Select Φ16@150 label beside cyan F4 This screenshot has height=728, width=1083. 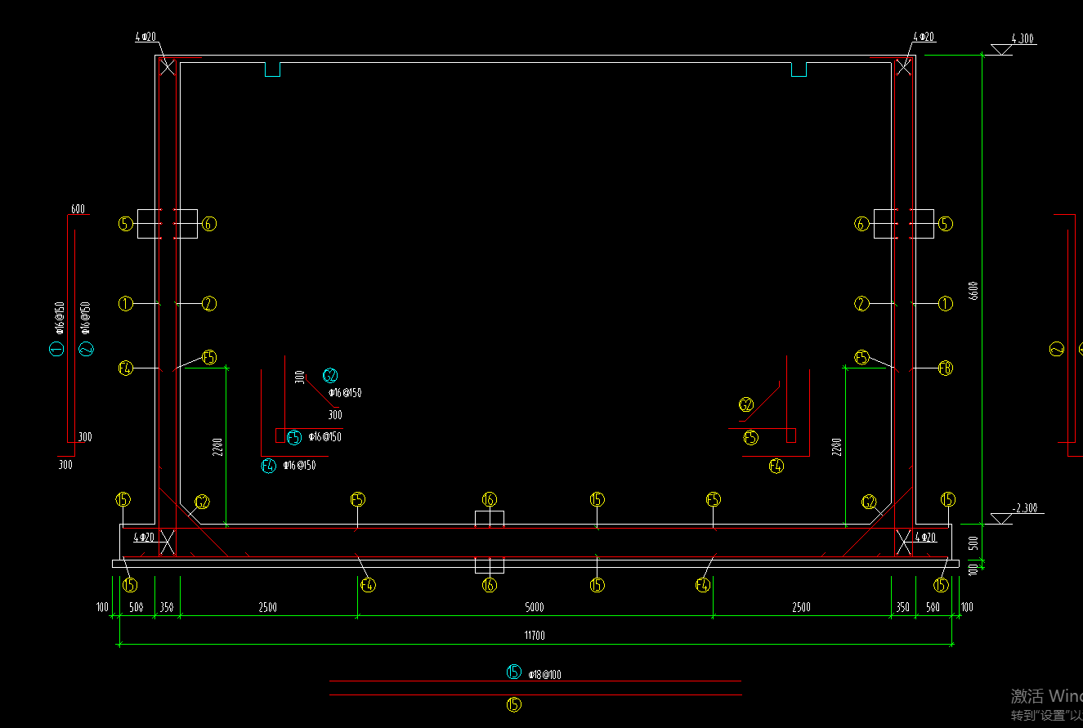[299, 466]
